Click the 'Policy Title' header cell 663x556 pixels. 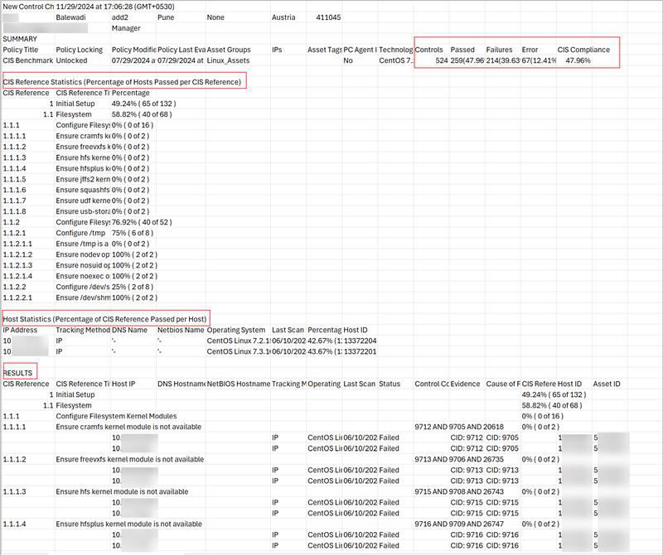(x=20, y=50)
